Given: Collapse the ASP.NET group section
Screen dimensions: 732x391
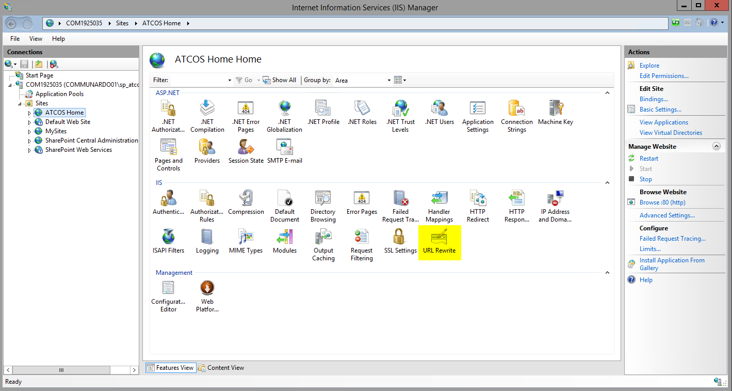Looking at the screenshot, I should tap(607, 93).
